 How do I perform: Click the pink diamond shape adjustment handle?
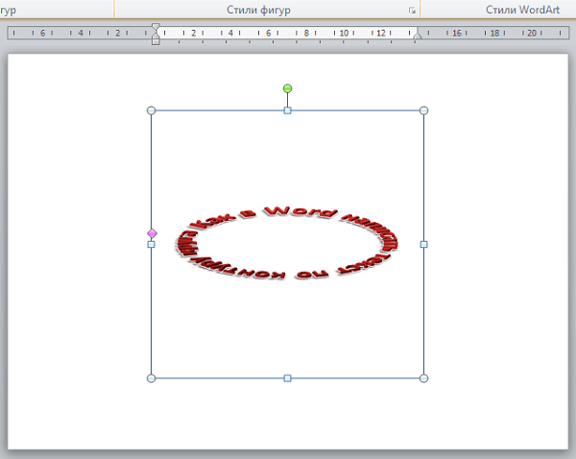click(152, 233)
